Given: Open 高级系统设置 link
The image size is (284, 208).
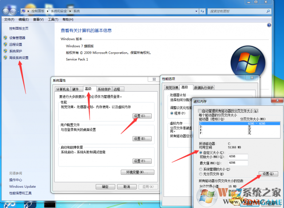Looking at the screenshot, I should (x=19, y=58).
